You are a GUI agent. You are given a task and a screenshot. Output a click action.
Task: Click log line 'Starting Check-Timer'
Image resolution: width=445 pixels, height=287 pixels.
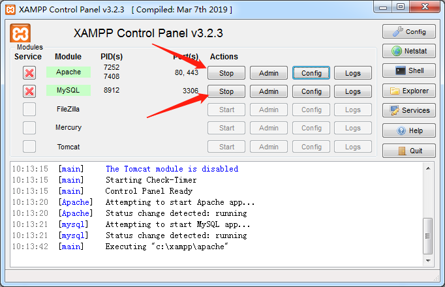(151, 180)
